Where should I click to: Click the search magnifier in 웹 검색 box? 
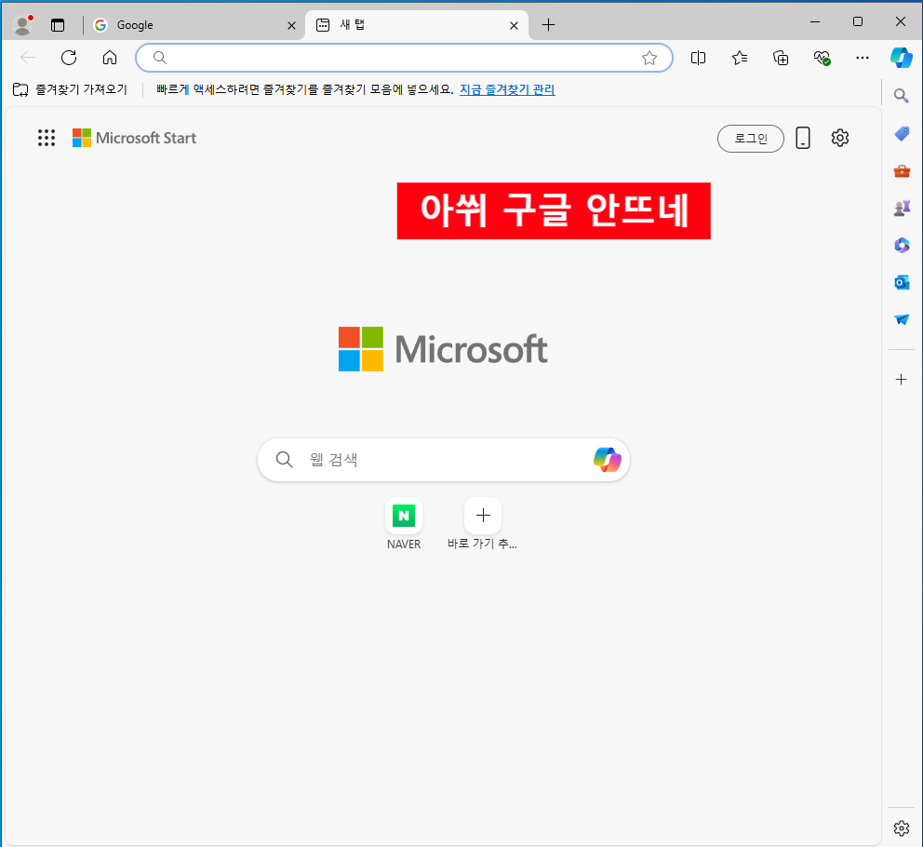[285, 460]
